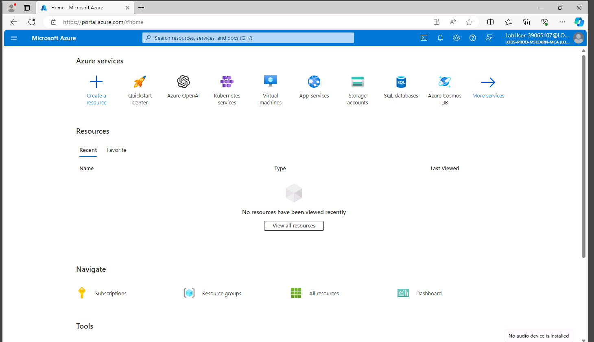Click the page vertical scrollbar

(x=583, y=156)
